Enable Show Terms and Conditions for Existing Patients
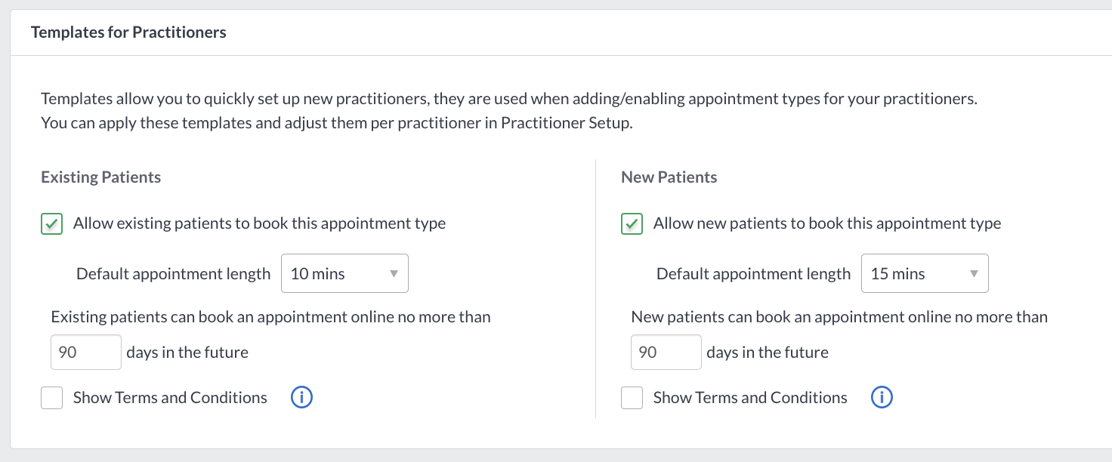Screen dimensions: 1112x462 [x=51, y=398]
